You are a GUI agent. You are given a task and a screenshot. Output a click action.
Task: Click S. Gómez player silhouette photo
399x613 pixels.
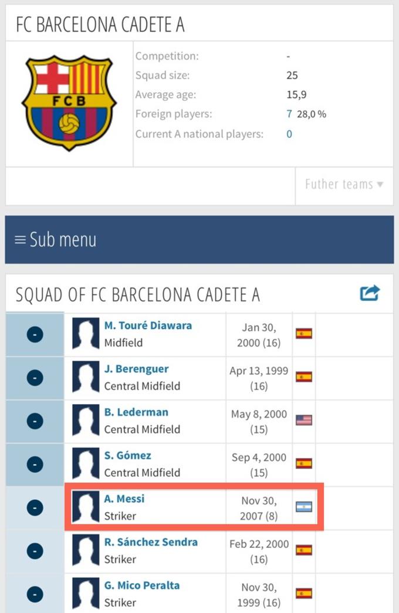pos(86,464)
